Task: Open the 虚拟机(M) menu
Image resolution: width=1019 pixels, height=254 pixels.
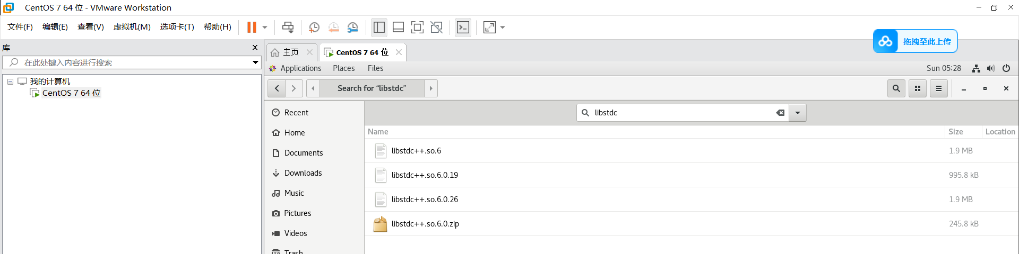Action: (x=132, y=27)
